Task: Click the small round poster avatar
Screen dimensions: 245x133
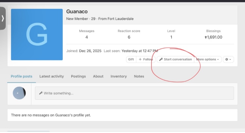Action: click(19, 93)
